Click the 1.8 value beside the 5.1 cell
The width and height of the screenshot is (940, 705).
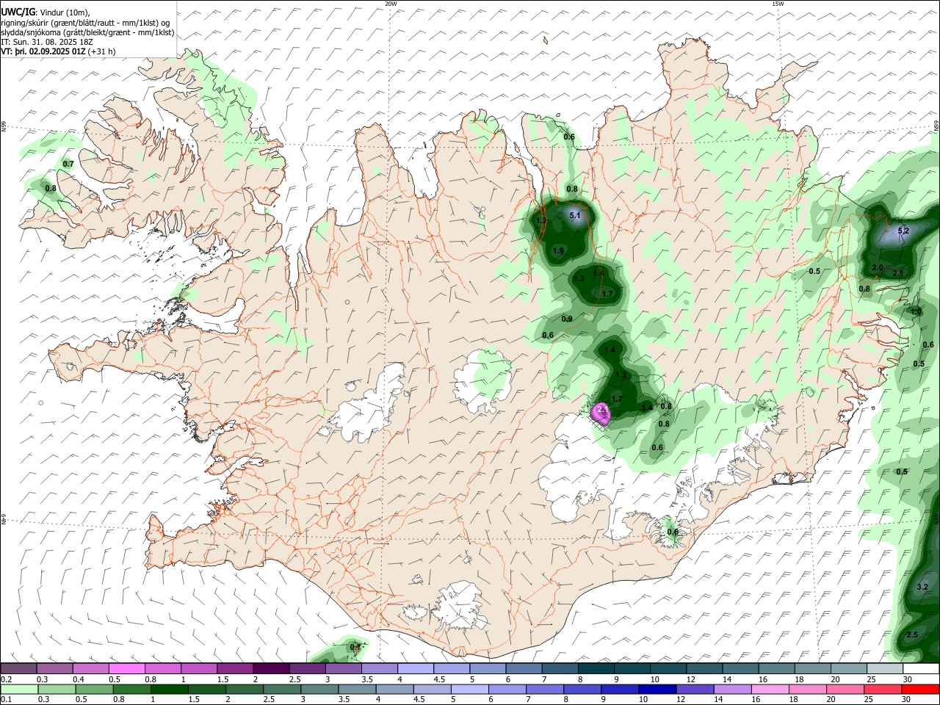coord(542,220)
